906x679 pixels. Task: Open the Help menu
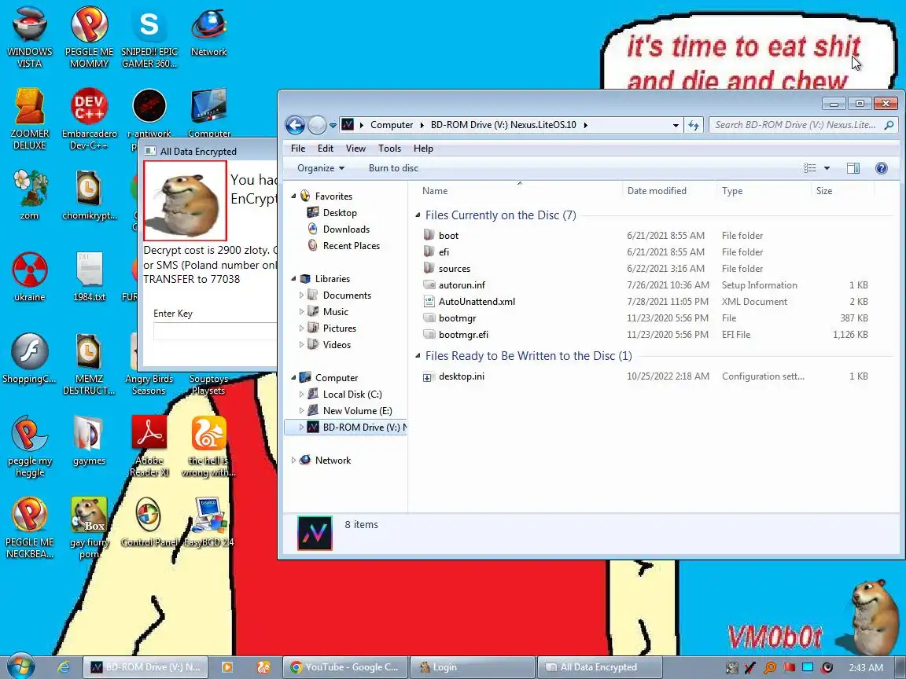click(424, 149)
